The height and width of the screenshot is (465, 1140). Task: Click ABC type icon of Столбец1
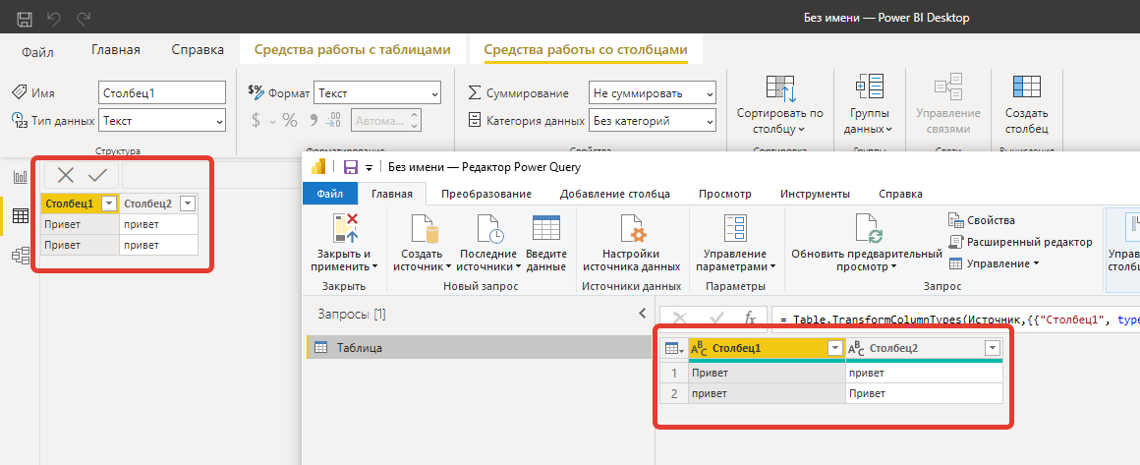pyautogui.click(x=699, y=349)
